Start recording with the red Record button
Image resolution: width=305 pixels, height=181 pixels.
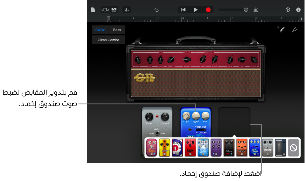tap(208, 10)
